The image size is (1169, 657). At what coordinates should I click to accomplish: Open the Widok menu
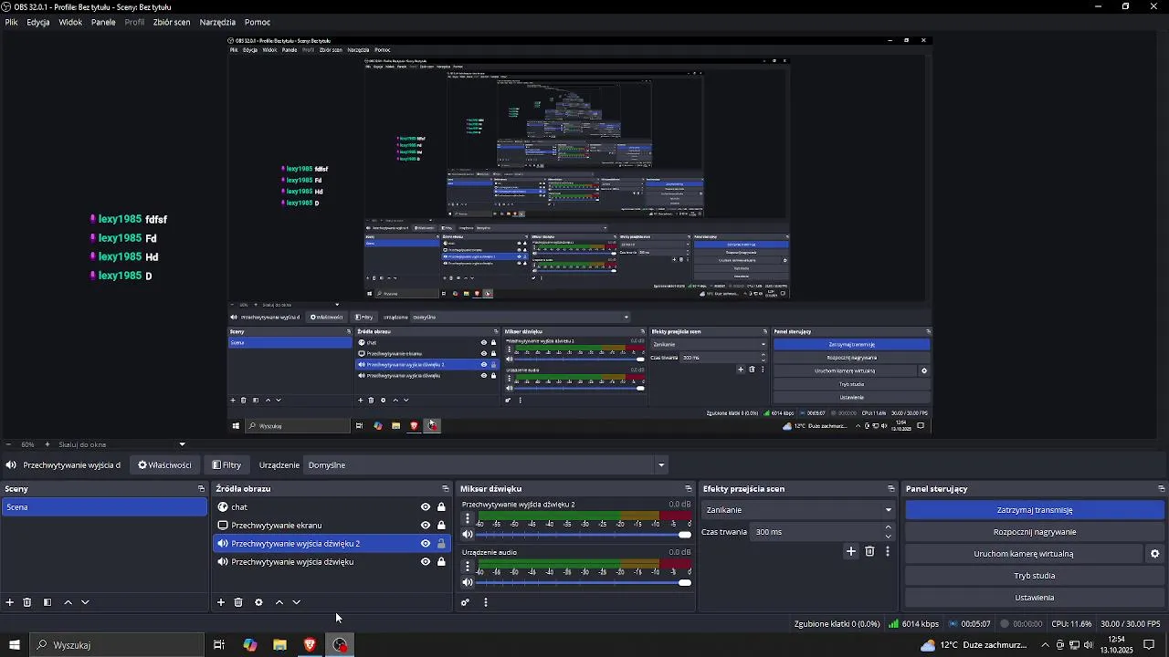coord(70,22)
